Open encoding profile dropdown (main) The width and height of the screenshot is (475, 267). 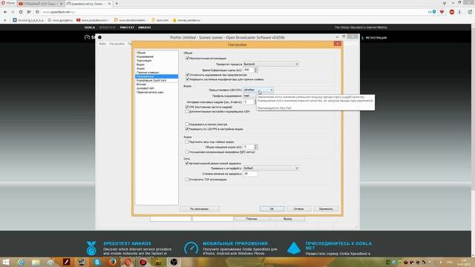tap(250, 96)
